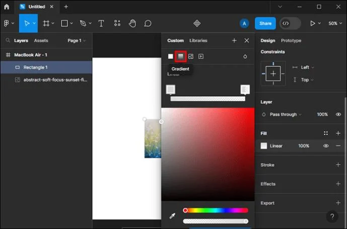
Task: Select the Hand tool
Action: (x=132, y=23)
